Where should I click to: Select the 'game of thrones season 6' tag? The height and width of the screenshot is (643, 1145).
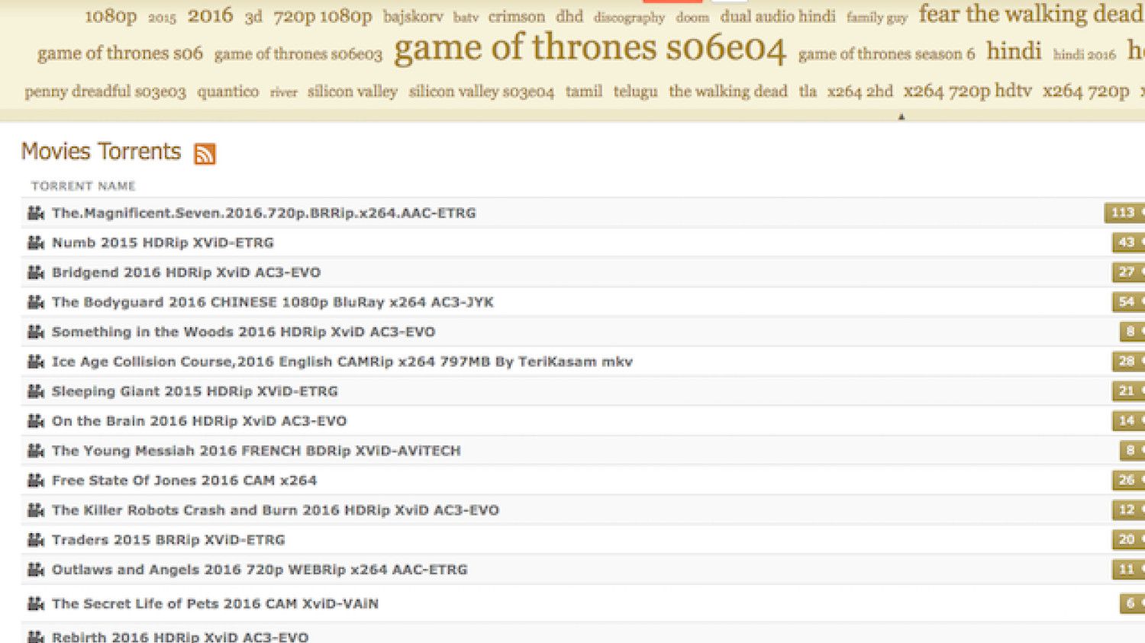tap(886, 54)
